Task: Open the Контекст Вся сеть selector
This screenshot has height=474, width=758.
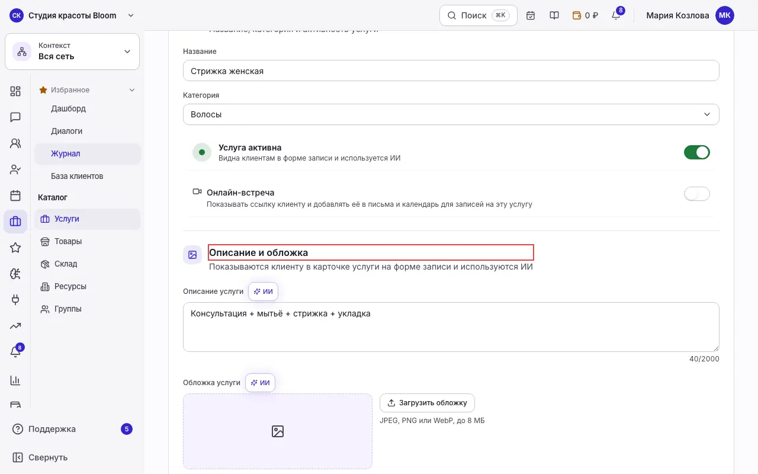Action: point(72,52)
